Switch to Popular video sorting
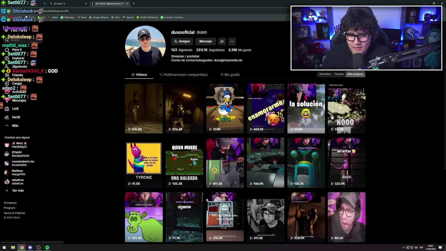Viewport: 446px width, 251px height. [339, 74]
